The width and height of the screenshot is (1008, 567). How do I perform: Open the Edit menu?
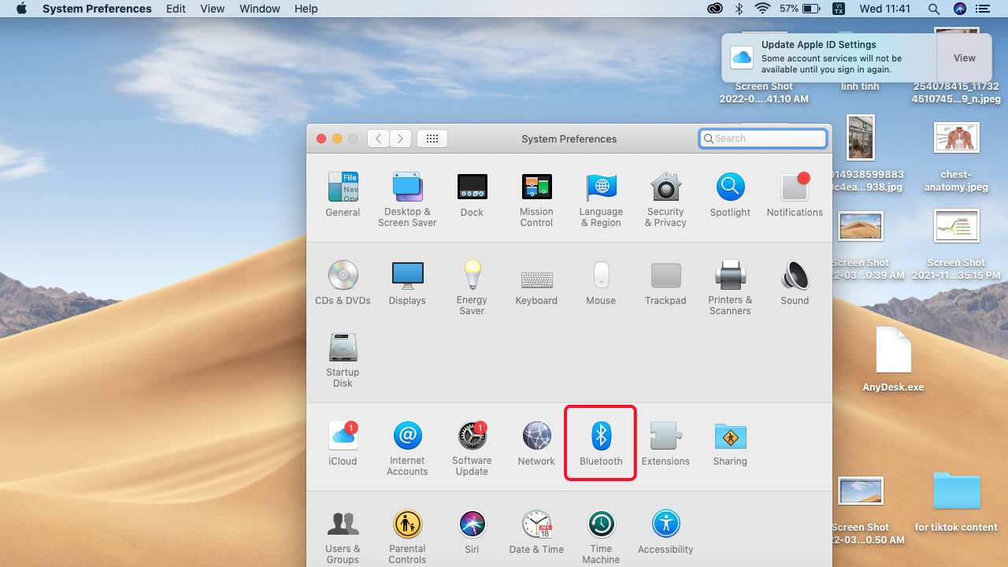pos(176,9)
